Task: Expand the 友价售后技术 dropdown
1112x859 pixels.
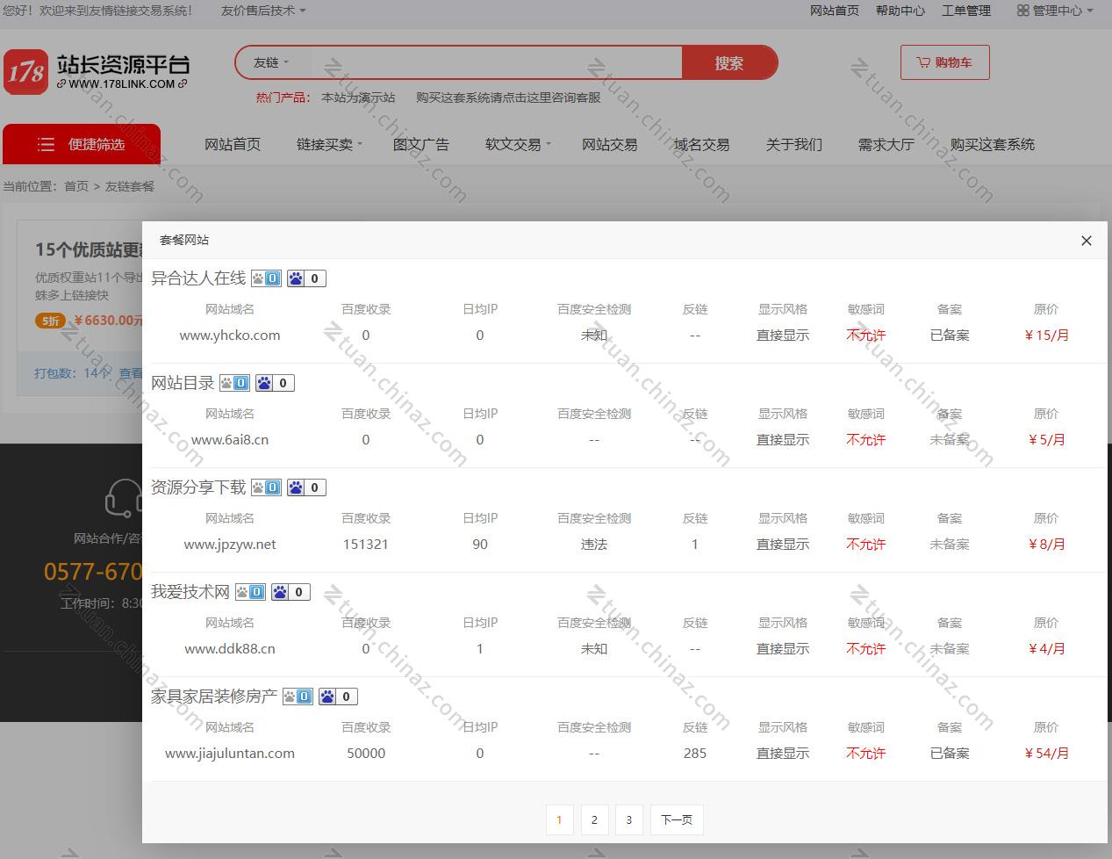Action: coord(263,11)
